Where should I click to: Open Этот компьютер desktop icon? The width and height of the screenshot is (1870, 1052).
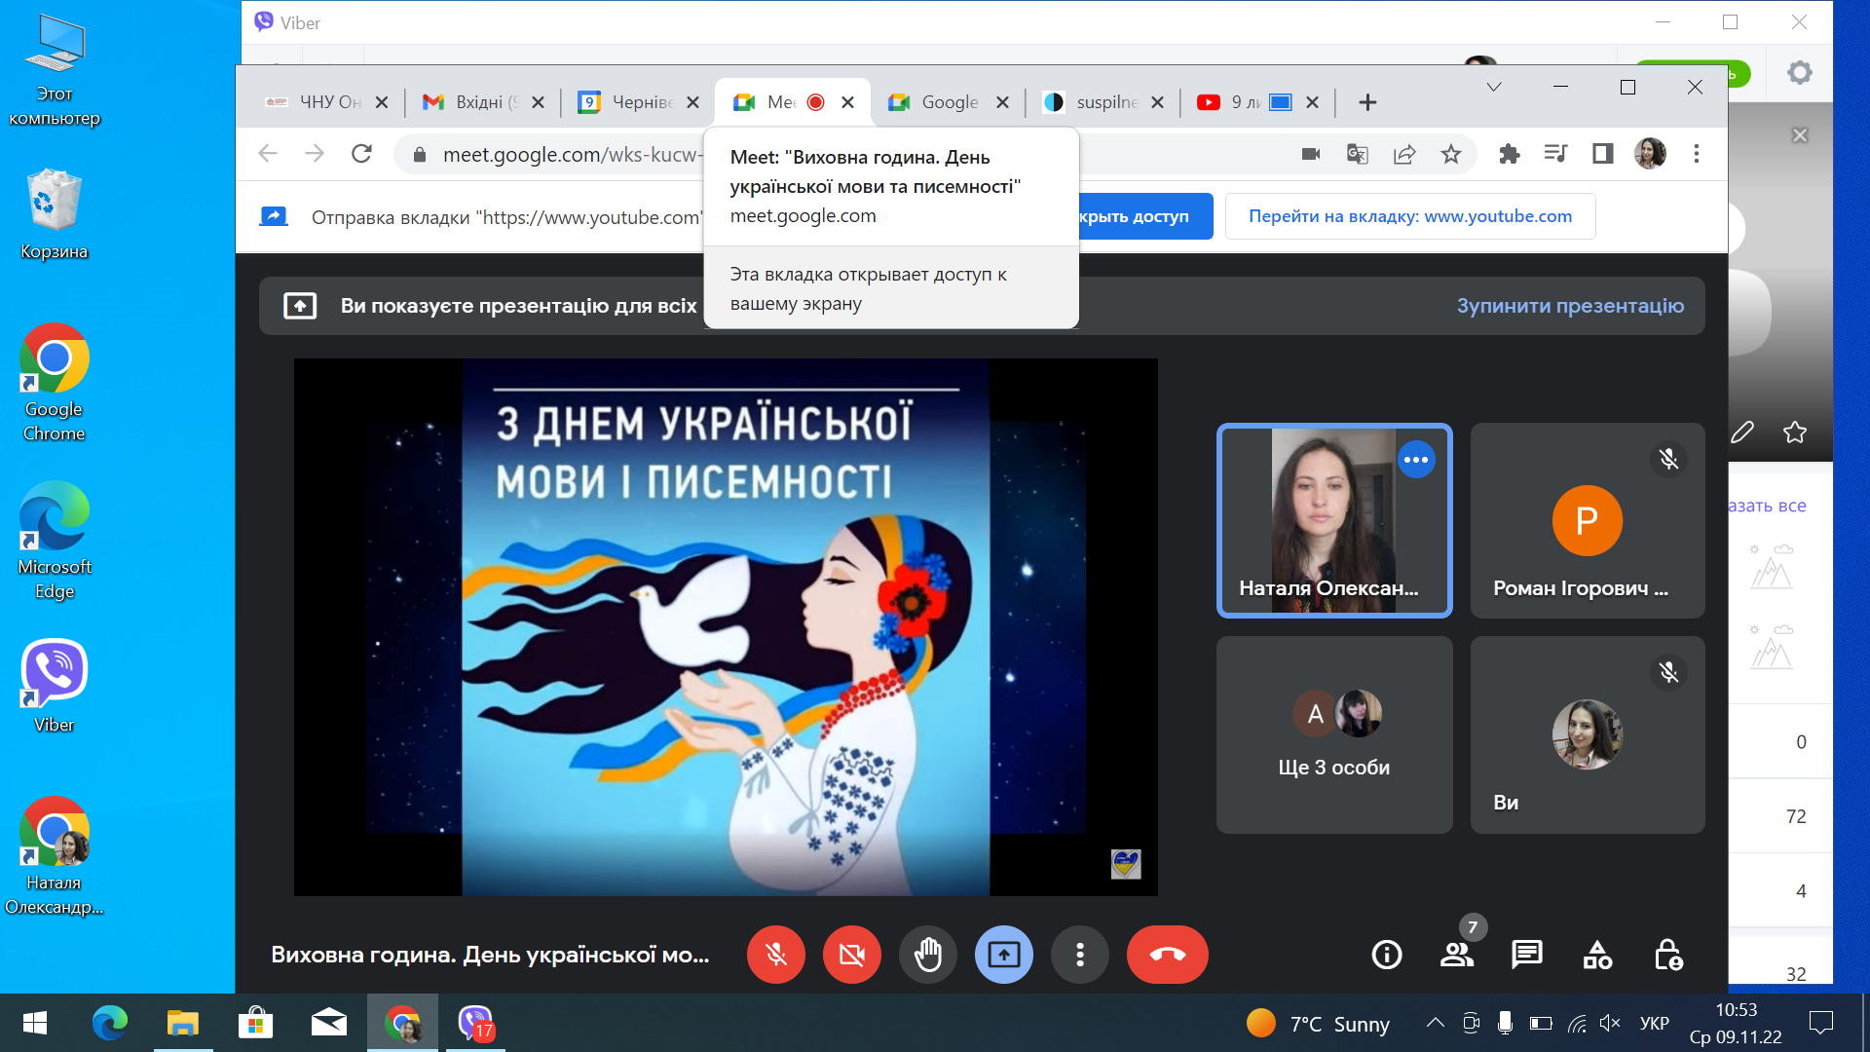55,71
